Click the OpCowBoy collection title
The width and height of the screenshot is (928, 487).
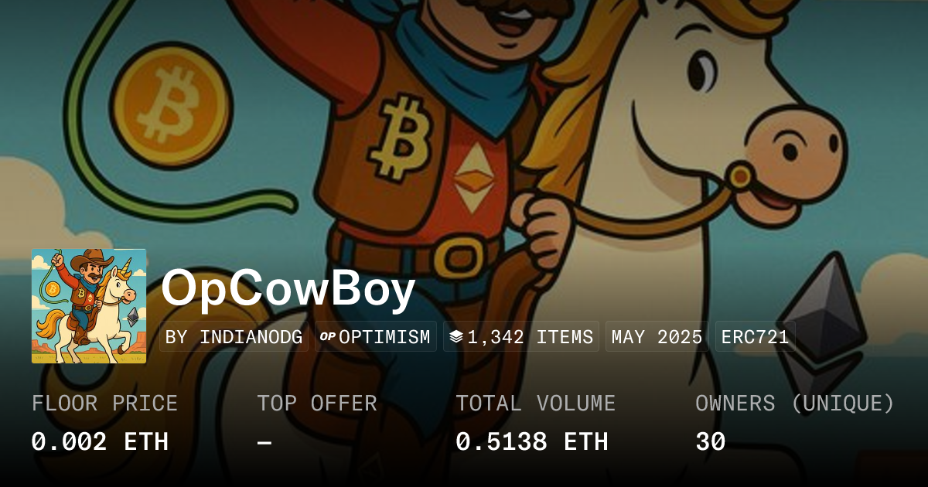[x=288, y=291]
